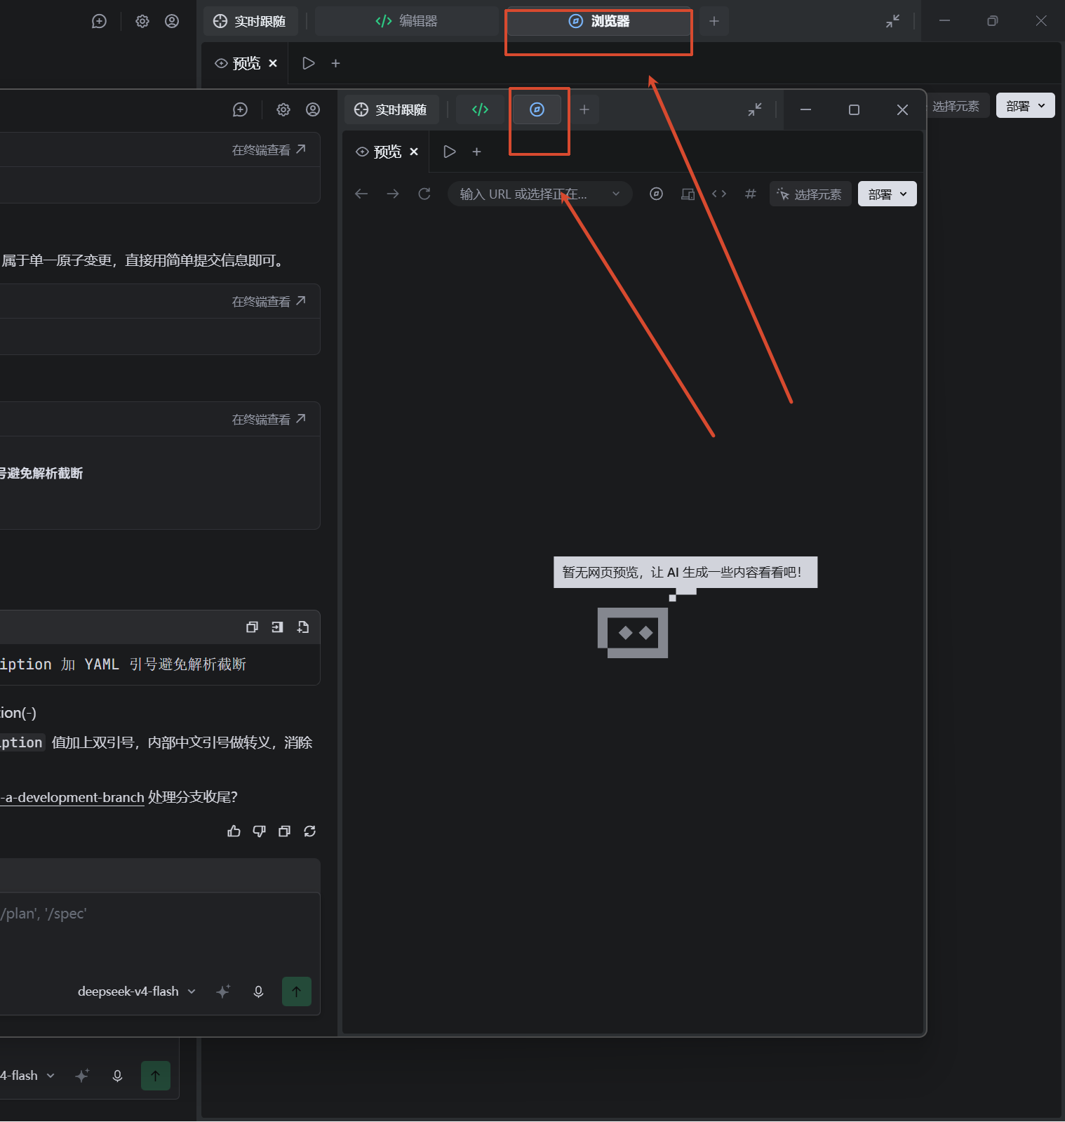Image resolution: width=1065 pixels, height=1122 pixels.
Task: Start a new chat in the front window
Action: click(x=241, y=109)
